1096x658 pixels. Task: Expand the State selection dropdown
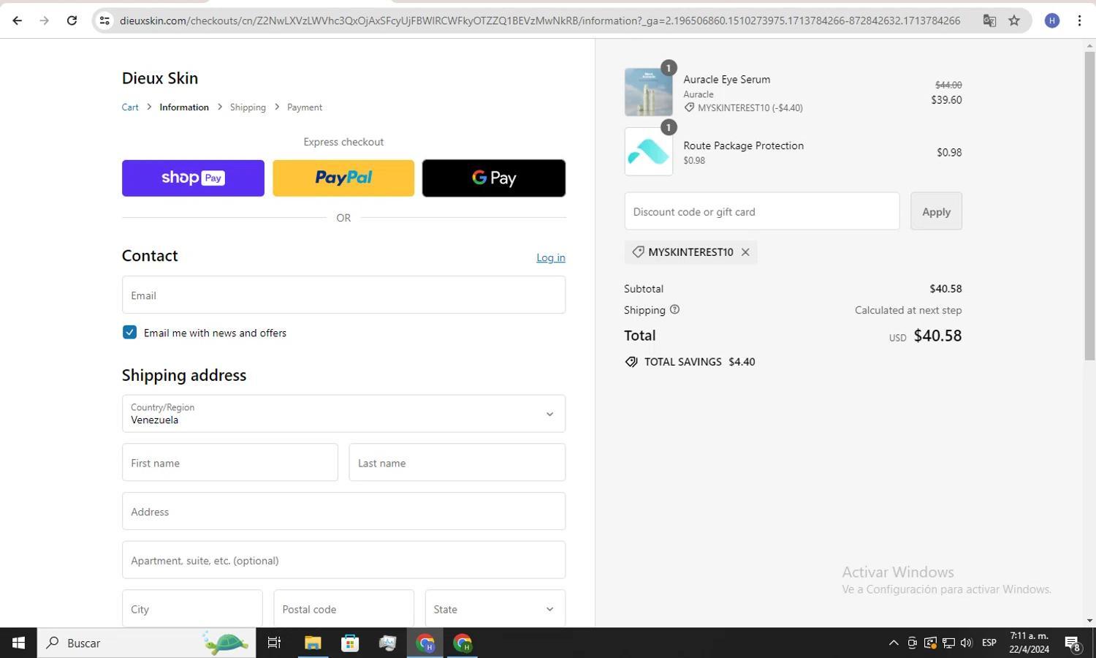494,608
